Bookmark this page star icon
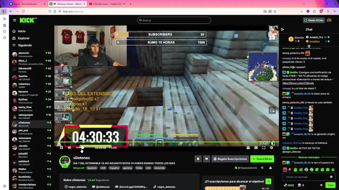Screen dimensions: 339x190 (275, 11)
